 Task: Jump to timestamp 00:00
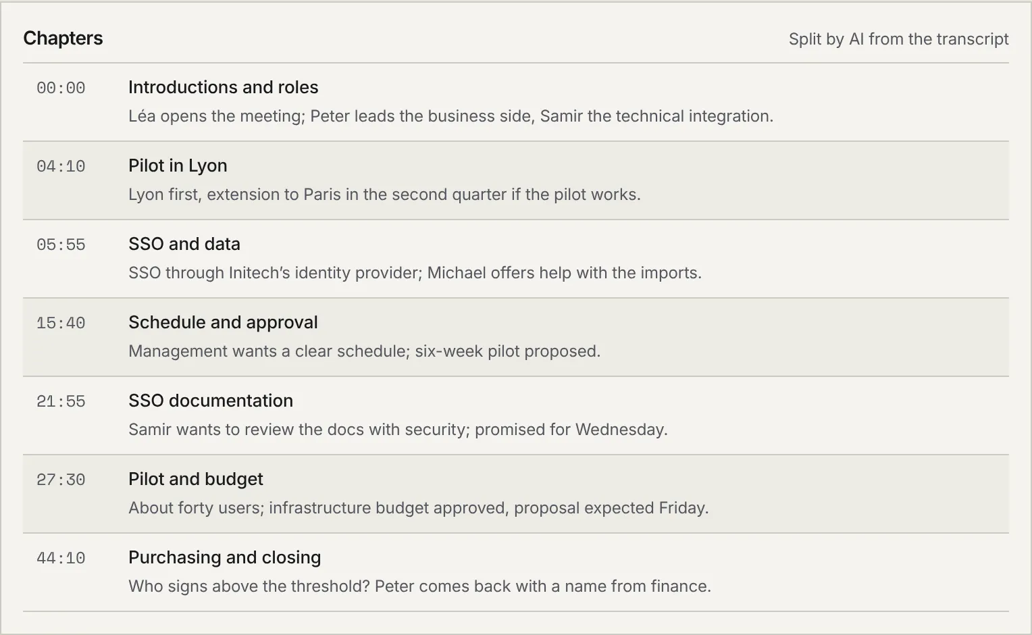coord(61,88)
